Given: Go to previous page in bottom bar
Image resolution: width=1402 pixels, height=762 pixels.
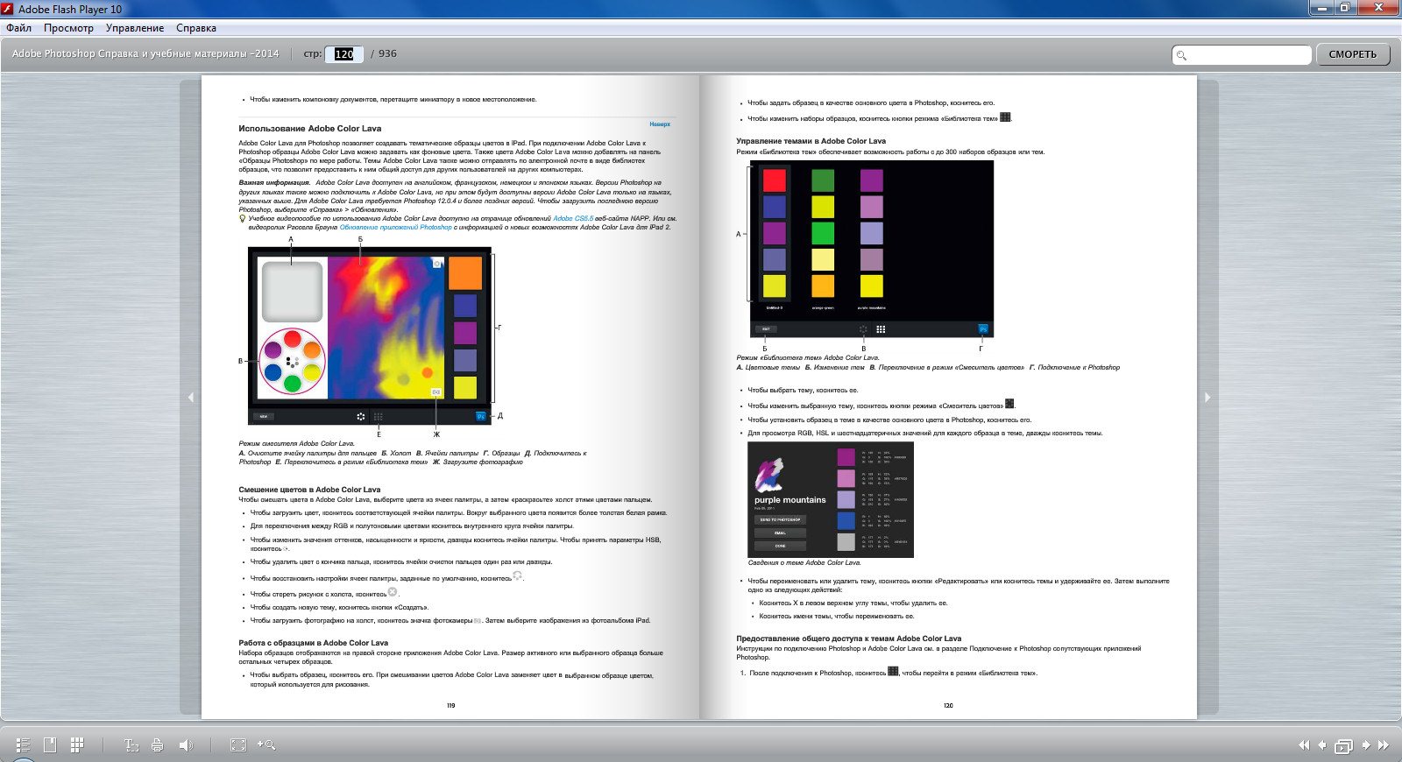Looking at the screenshot, I should point(1322,745).
